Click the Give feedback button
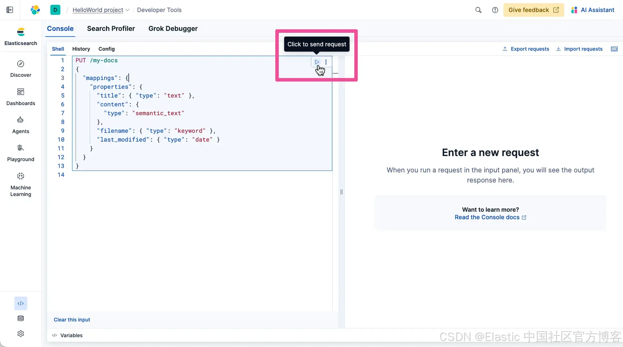623x347 pixels. pyautogui.click(x=533, y=10)
